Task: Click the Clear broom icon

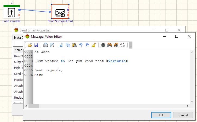Action: 94,45
